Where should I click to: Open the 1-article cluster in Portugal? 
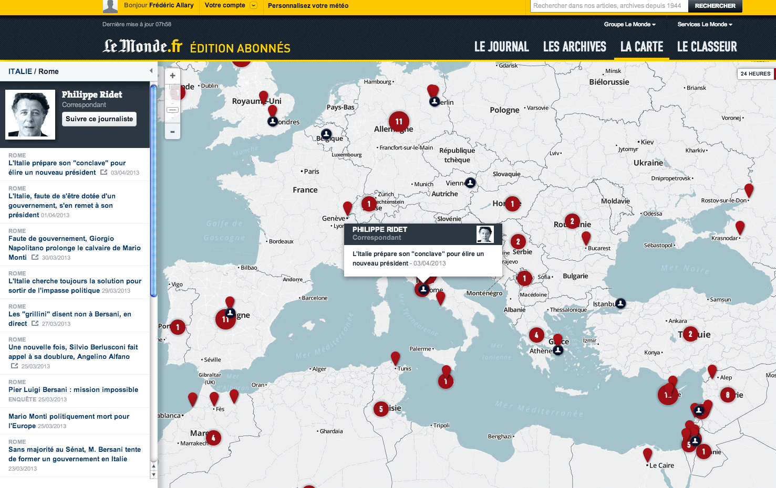click(x=178, y=327)
